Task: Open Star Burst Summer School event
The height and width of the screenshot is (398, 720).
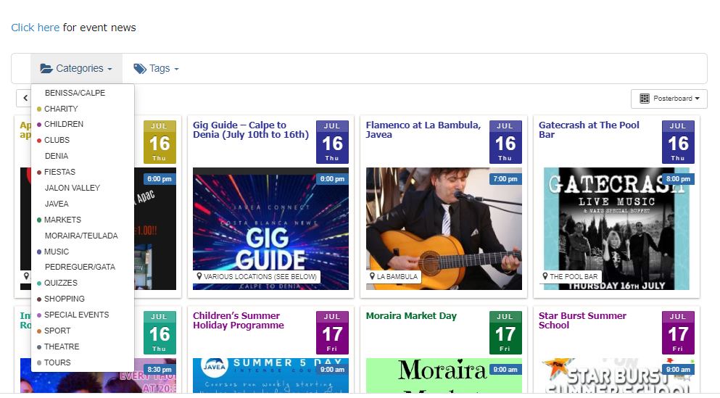Action: click(x=582, y=320)
